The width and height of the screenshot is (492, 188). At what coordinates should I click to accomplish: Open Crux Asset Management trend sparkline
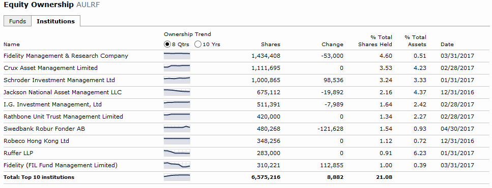tap(177, 68)
